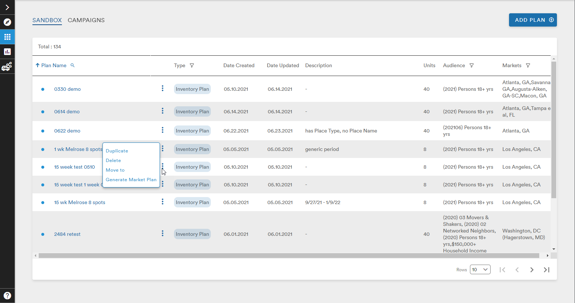Image resolution: width=575 pixels, height=303 pixels.
Task: Jump to the last page
Action: point(547,270)
